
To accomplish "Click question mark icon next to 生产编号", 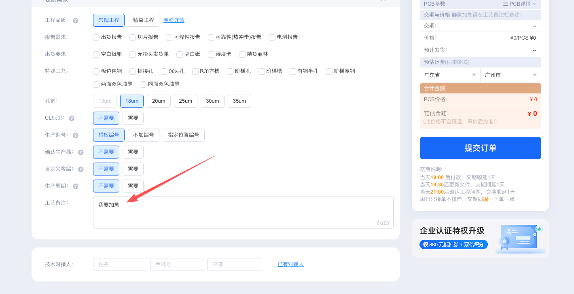I will (x=76, y=135).
